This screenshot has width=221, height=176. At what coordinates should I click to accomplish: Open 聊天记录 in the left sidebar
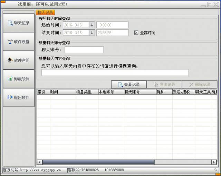[x=19, y=23]
